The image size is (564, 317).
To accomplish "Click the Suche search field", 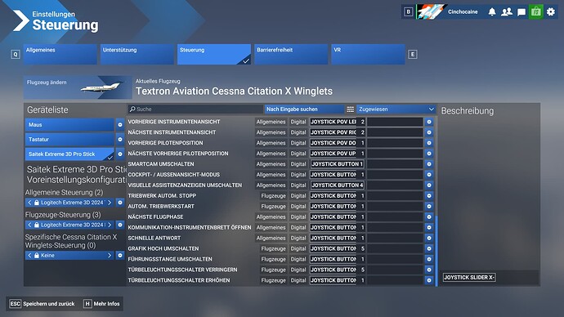I will click(195, 109).
